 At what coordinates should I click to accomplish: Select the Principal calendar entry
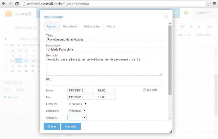coord(13,97)
